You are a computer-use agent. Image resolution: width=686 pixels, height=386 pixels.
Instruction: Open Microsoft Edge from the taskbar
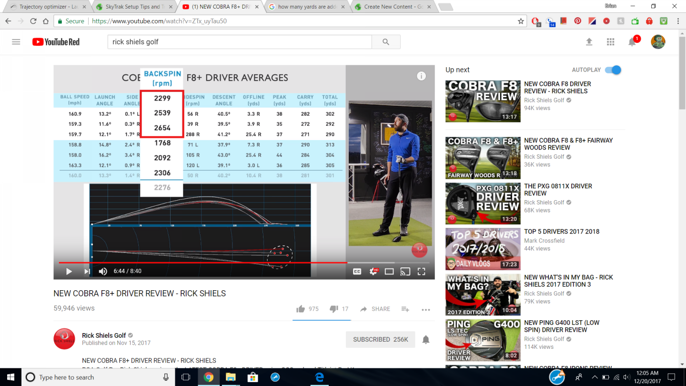(319, 377)
